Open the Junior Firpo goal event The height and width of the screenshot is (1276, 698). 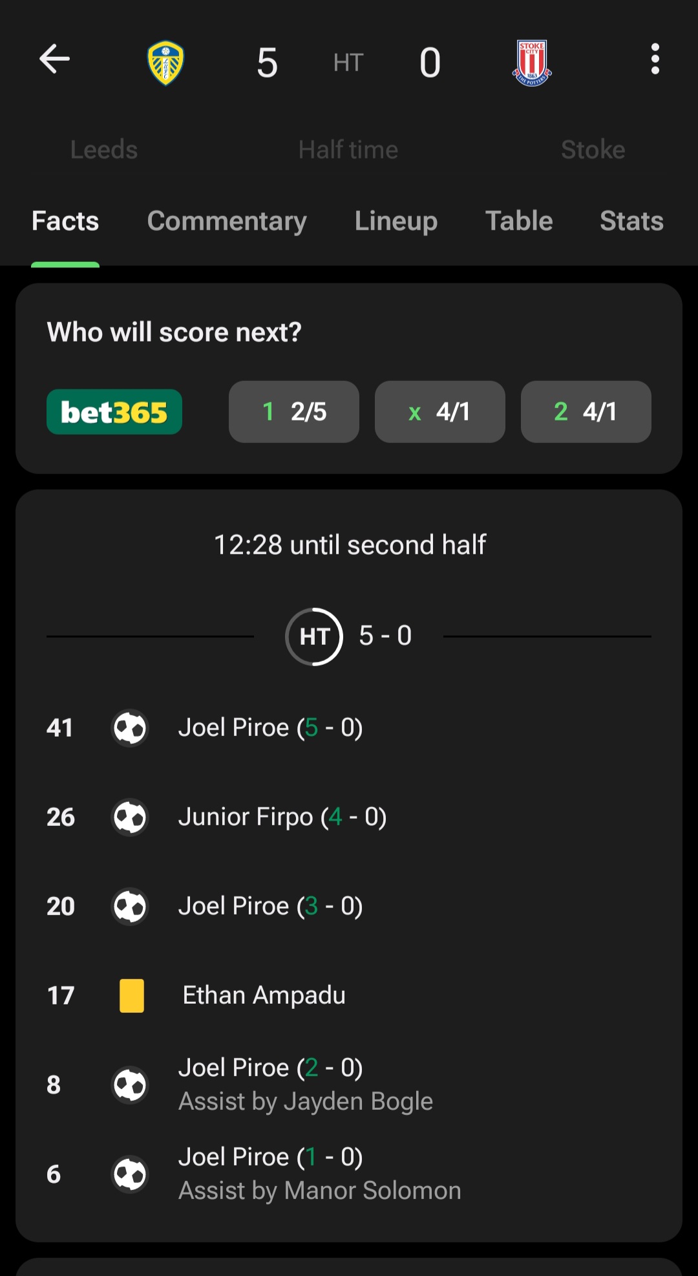(x=349, y=817)
